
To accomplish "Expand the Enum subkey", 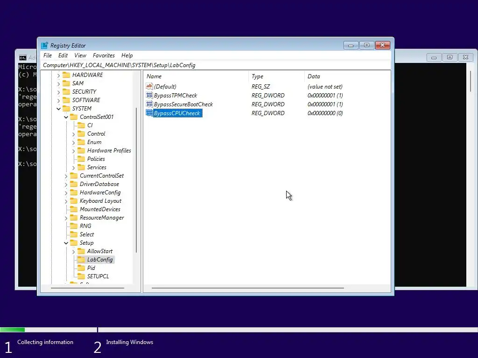I will [73, 143].
